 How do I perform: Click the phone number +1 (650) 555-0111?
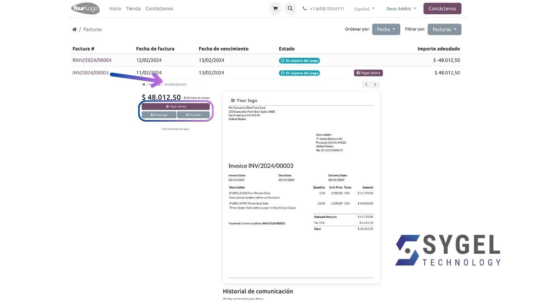click(x=327, y=9)
